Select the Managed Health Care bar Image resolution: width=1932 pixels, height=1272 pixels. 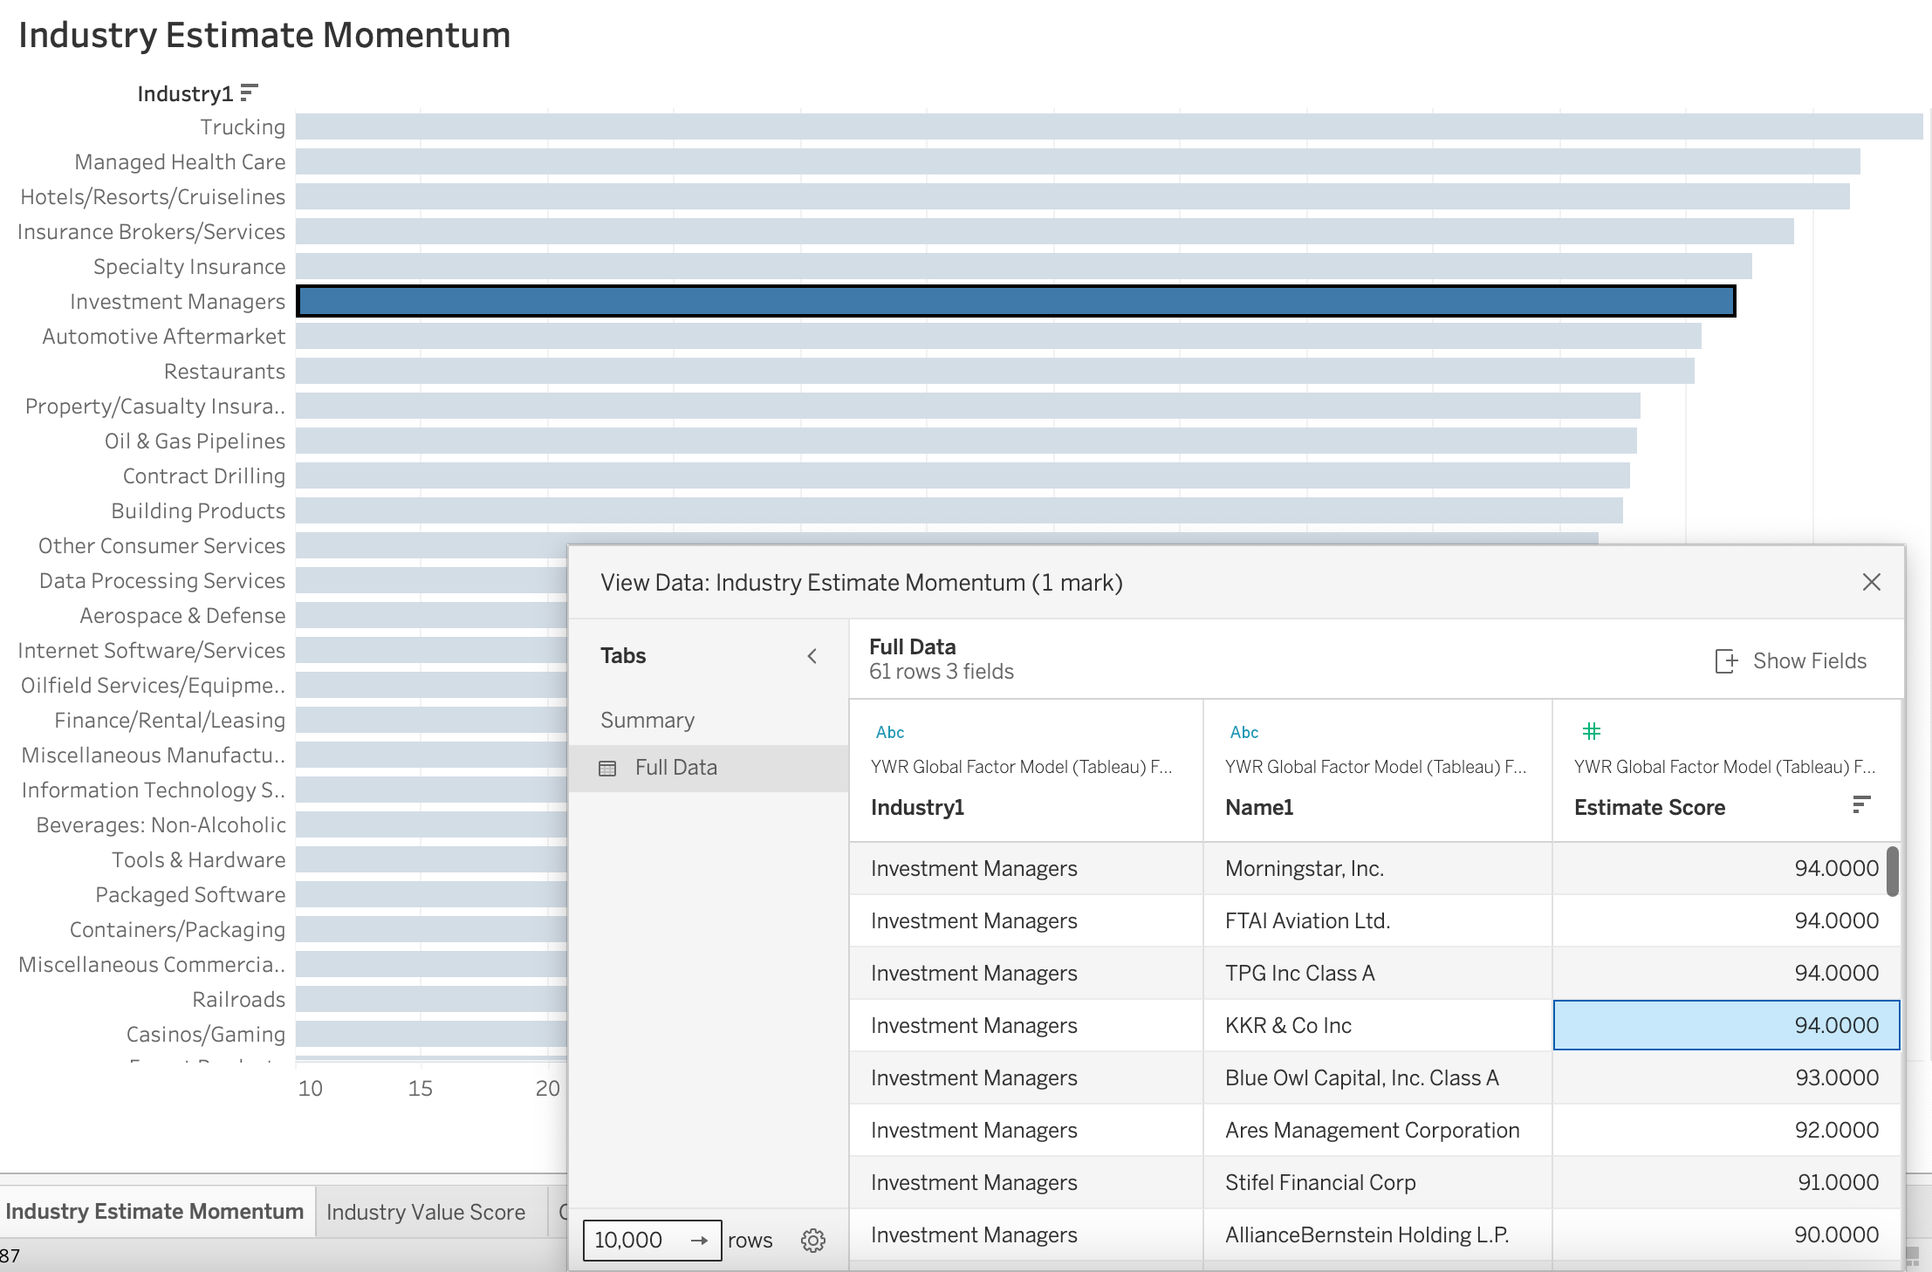click(x=1078, y=161)
